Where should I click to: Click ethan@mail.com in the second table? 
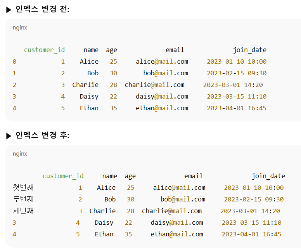point(177,234)
